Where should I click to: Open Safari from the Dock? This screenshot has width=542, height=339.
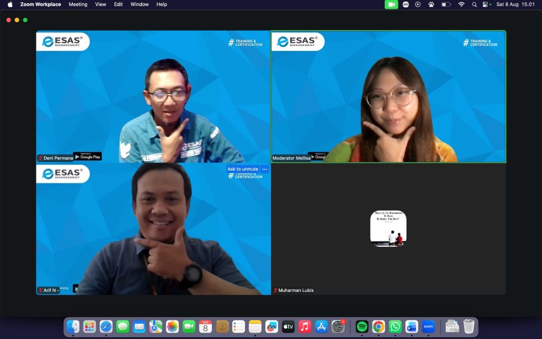tap(106, 326)
